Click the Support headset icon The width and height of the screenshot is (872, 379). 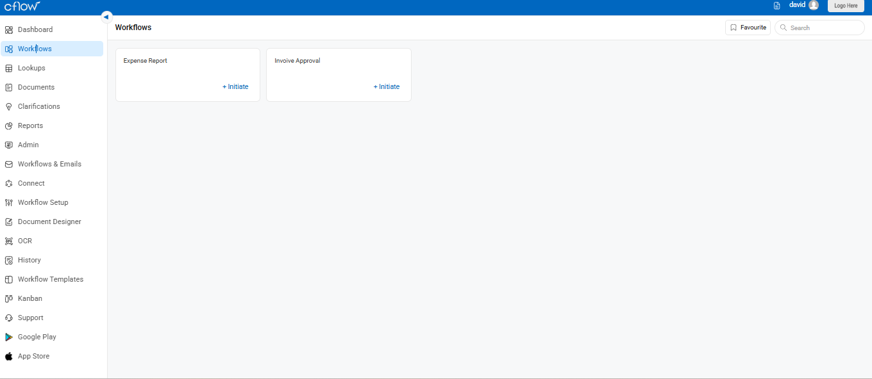[x=9, y=318]
